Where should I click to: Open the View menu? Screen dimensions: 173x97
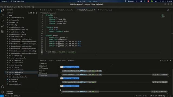(16, 7)
